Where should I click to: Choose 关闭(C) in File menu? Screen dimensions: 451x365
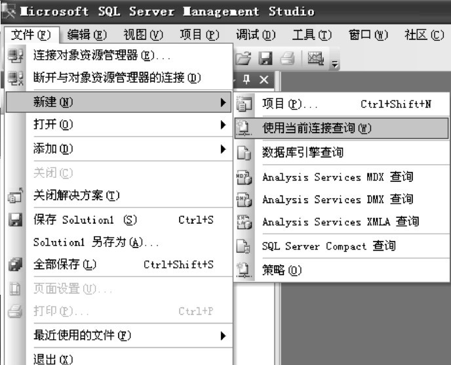(x=119, y=173)
